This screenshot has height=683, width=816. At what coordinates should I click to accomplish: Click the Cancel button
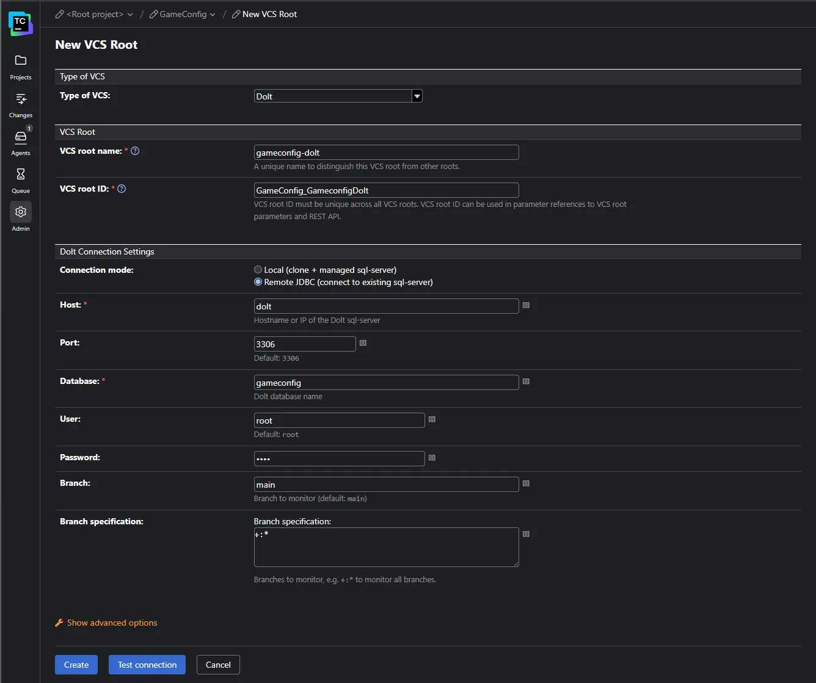coord(218,665)
